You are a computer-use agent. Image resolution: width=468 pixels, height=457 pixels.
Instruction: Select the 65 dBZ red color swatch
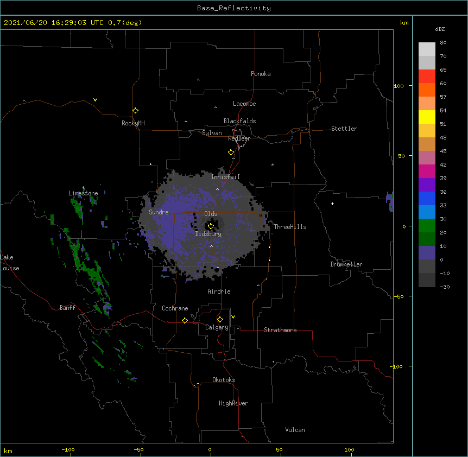pos(427,77)
